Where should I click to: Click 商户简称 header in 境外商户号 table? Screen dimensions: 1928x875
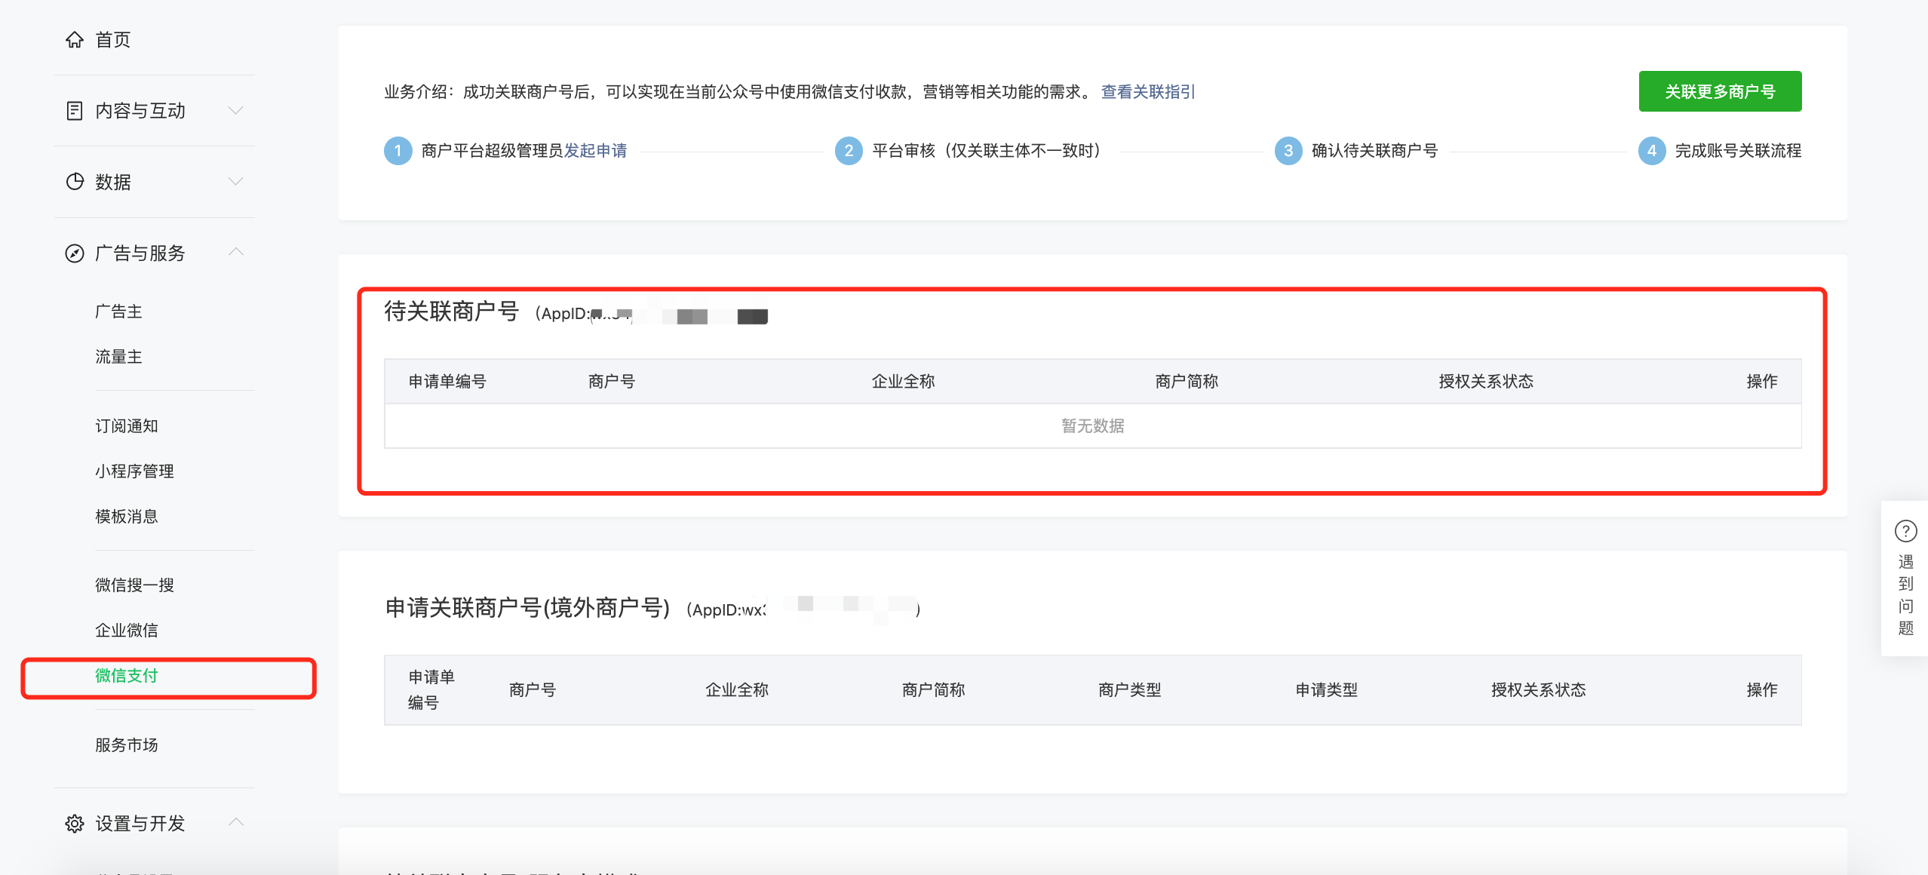(x=934, y=690)
